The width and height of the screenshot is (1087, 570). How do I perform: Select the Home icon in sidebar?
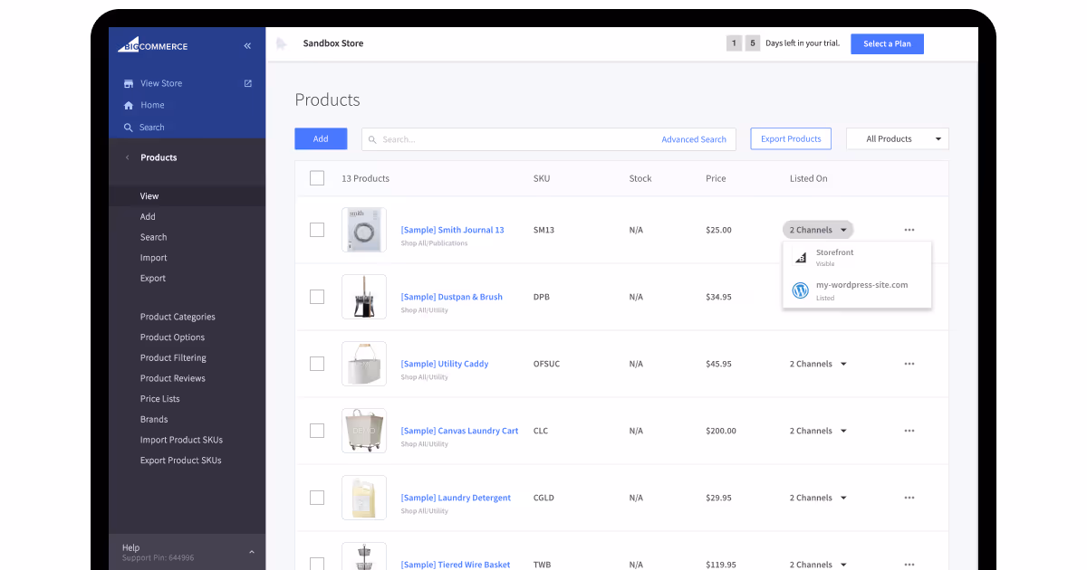[x=128, y=105]
